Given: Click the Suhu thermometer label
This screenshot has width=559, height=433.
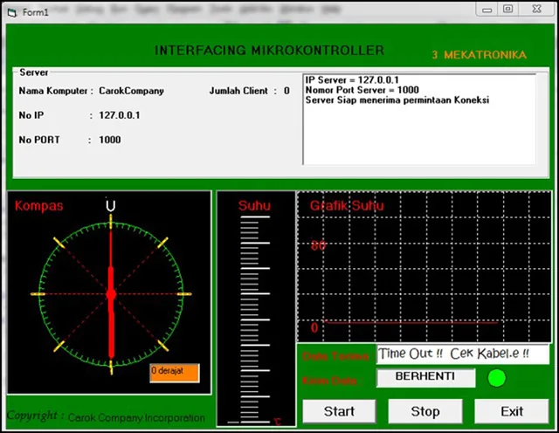Looking at the screenshot, I should pyautogui.click(x=254, y=206).
